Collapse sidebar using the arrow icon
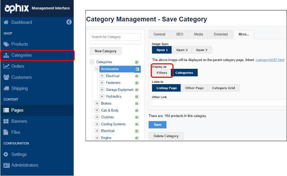Image resolution: width=287 pixels, height=176 pixels. pos(69,22)
